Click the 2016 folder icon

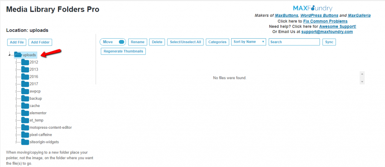(x=25, y=77)
